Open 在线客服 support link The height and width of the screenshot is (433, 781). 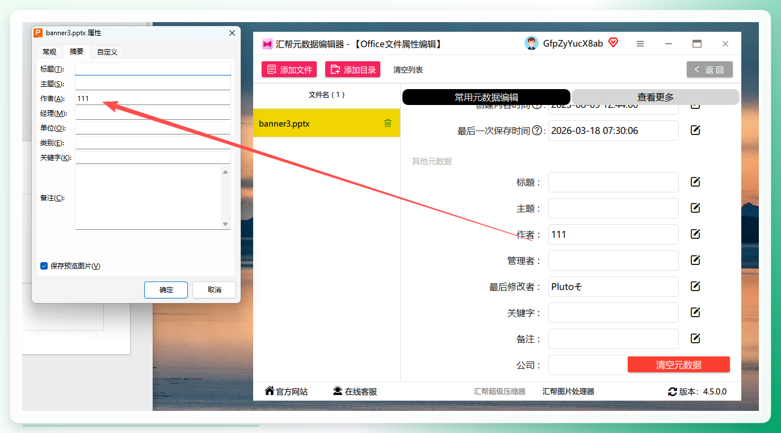coord(355,392)
